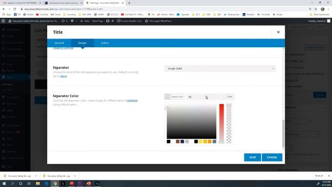
Task: Click the default color link #e0dede
Action: pos(132,100)
